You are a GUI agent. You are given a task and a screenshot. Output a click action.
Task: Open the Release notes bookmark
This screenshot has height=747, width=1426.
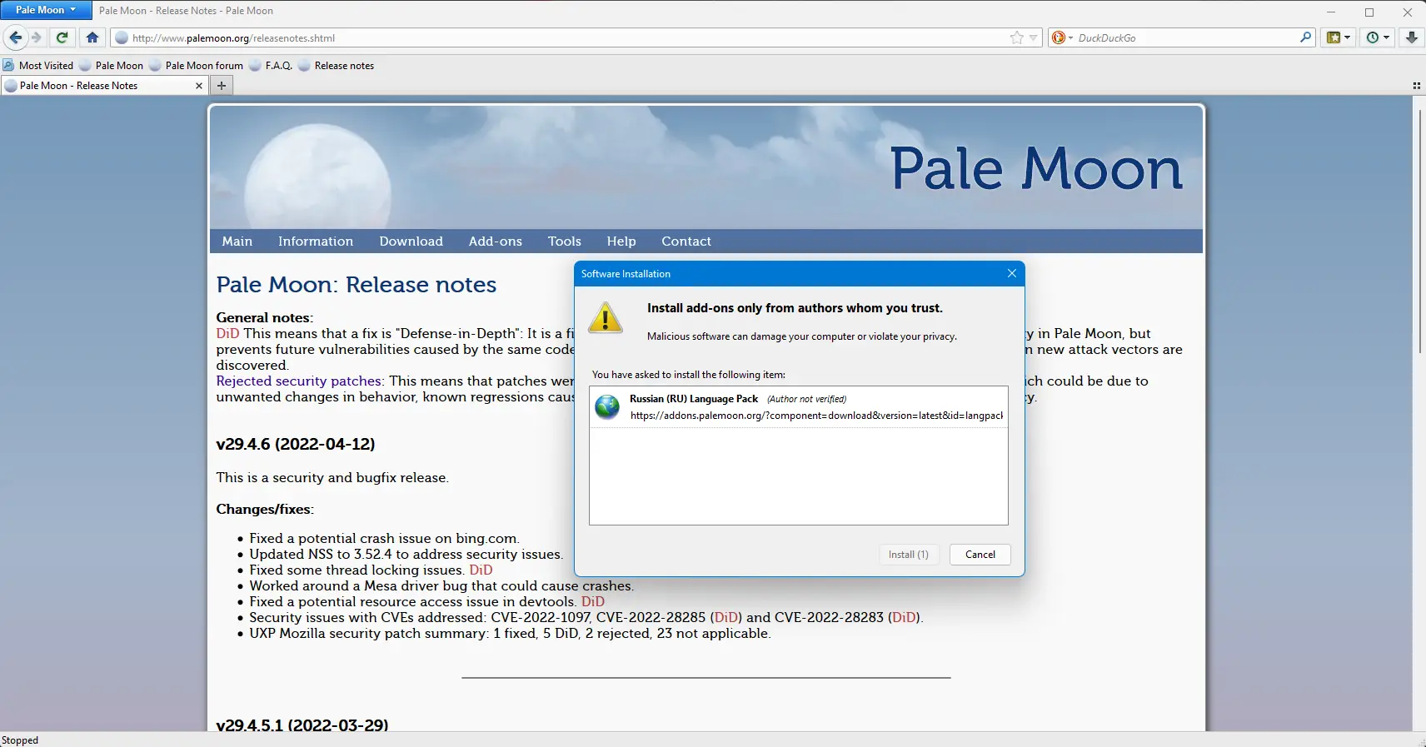[x=337, y=66]
